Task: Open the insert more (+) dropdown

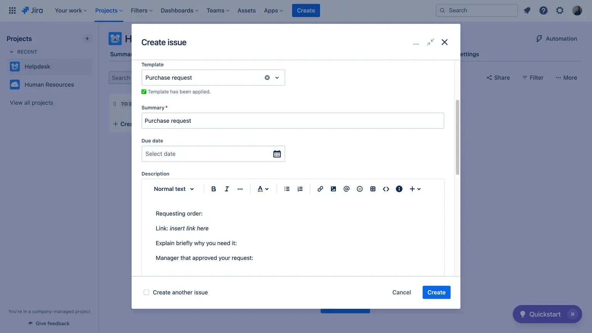Action: tap(415, 189)
